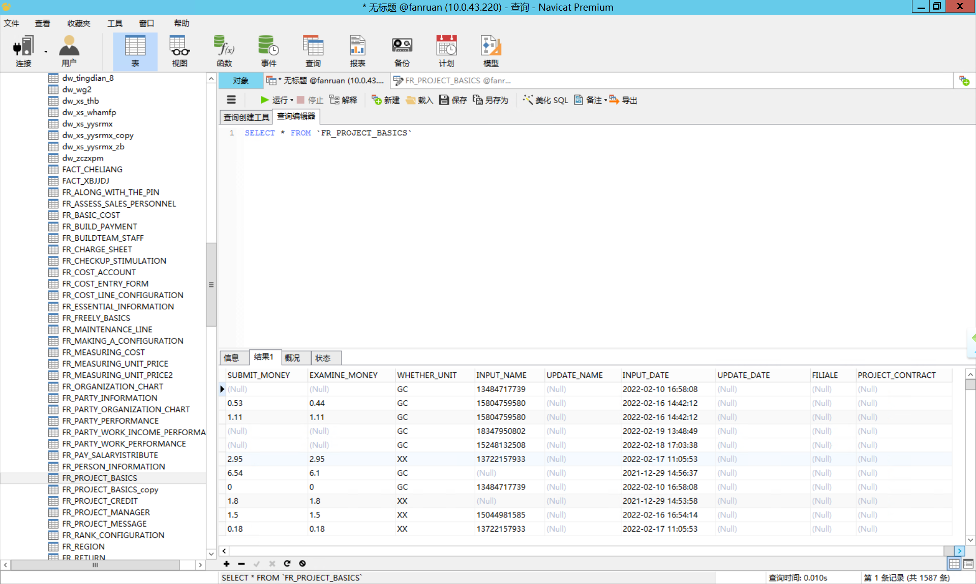The image size is (976, 584).
Task: Open the 连接 dropdown arrow
Action: 46,52
